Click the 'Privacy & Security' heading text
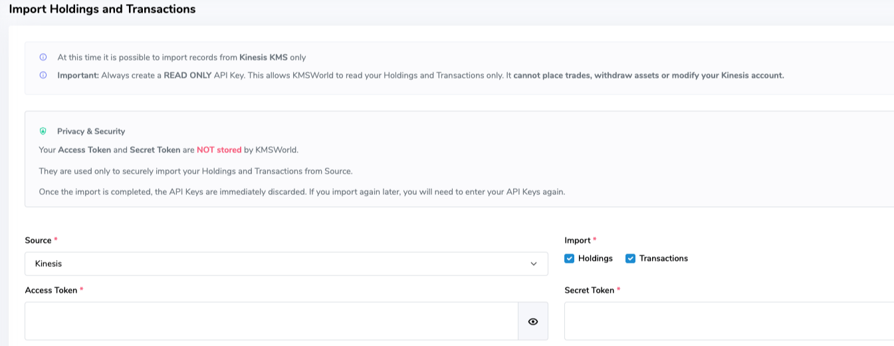This screenshot has height=346, width=894. (x=91, y=131)
